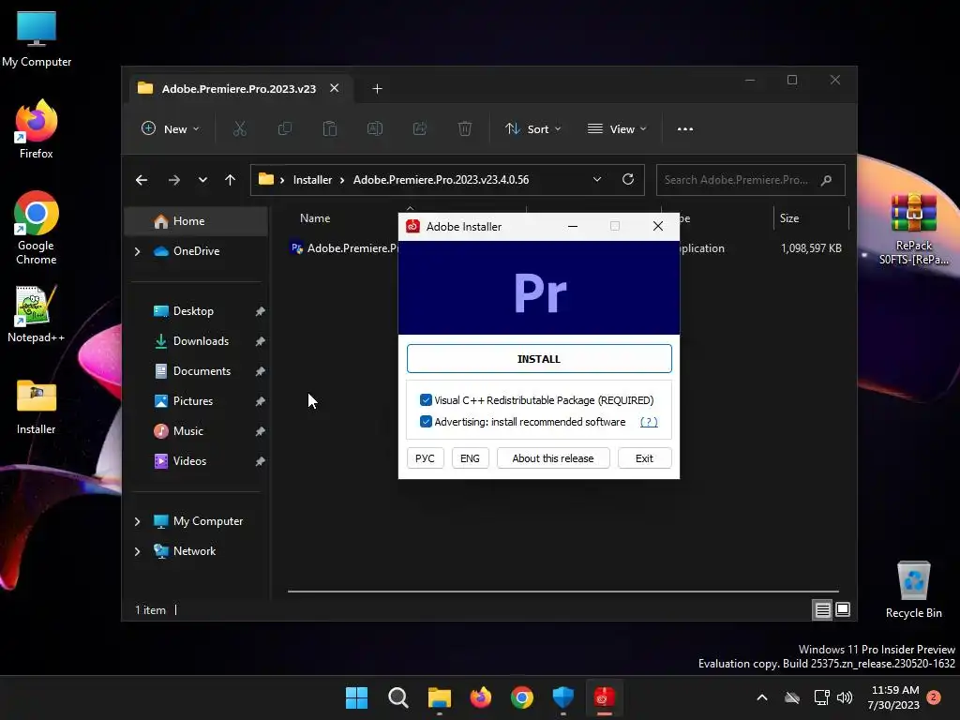Click the INSTALL button in Adobe Installer

[539, 359]
